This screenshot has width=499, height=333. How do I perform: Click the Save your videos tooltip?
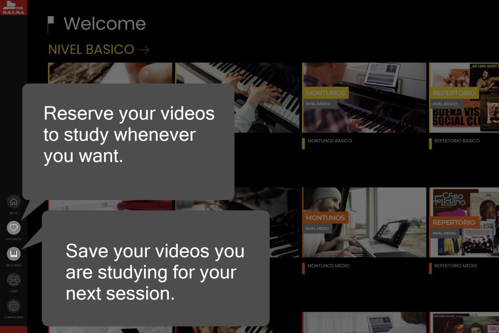(156, 268)
